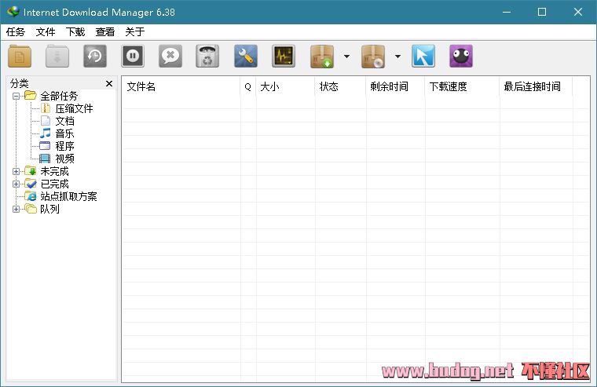Click the purple monster face toolbar icon
Image resolution: width=597 pixels, height=387 pixels.
click(461, 57)
